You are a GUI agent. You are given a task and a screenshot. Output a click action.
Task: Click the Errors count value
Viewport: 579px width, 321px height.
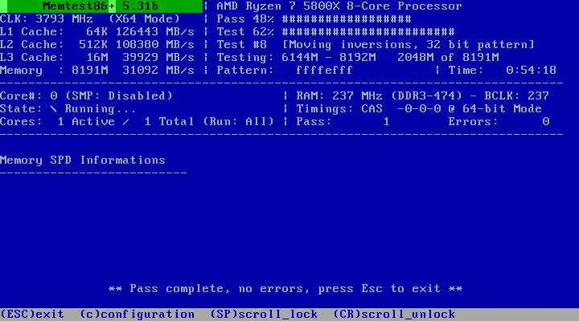click(546, 122)
